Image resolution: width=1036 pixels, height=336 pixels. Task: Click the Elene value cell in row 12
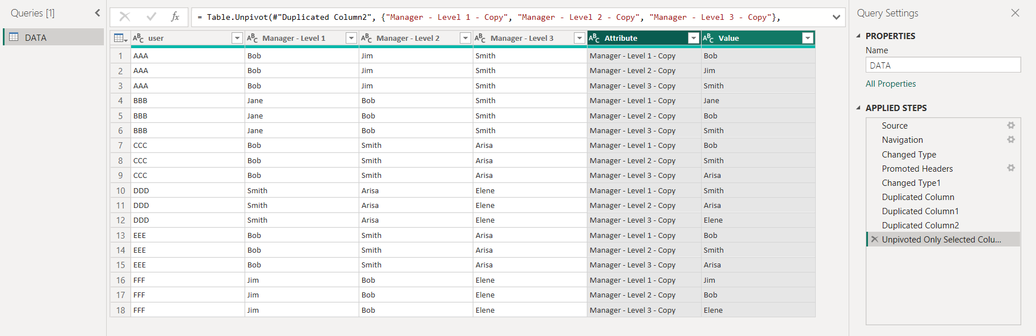tap(758, 220)
